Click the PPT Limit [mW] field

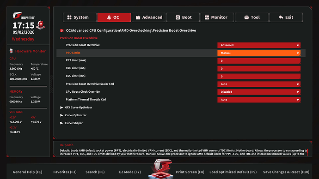[259, 61]
